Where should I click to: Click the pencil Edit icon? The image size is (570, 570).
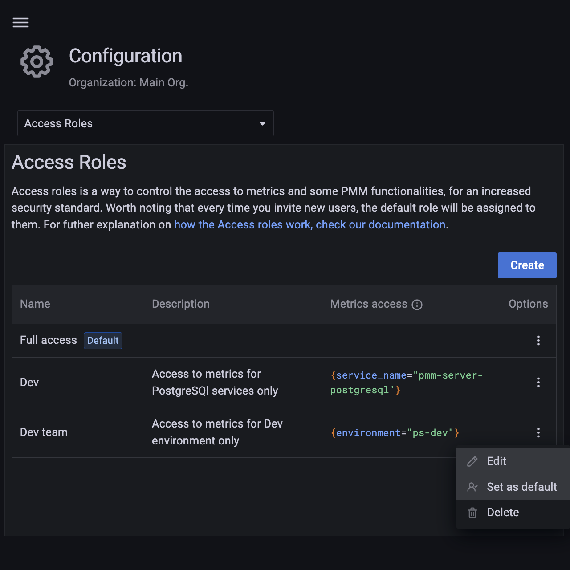pos(472,461)
